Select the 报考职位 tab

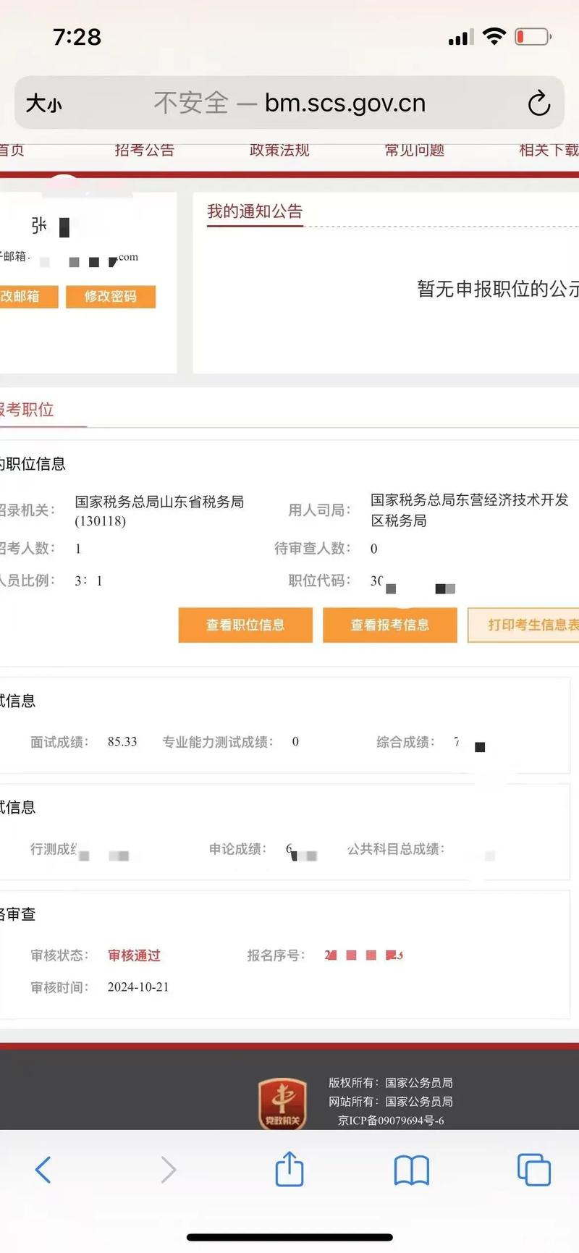(27, 410)
